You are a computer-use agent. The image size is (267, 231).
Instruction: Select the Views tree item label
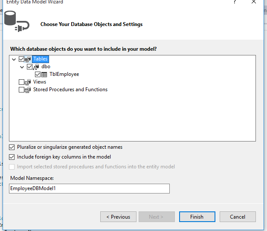(40, 82)
